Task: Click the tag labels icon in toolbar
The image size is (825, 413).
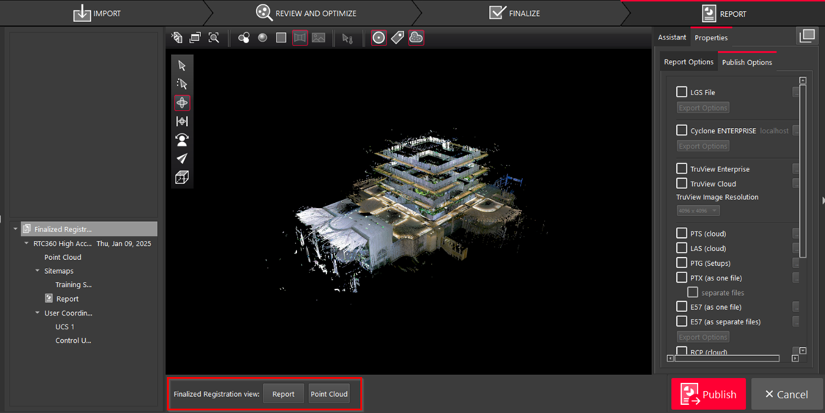Action: pyautogui.click(x=397, y=37)
